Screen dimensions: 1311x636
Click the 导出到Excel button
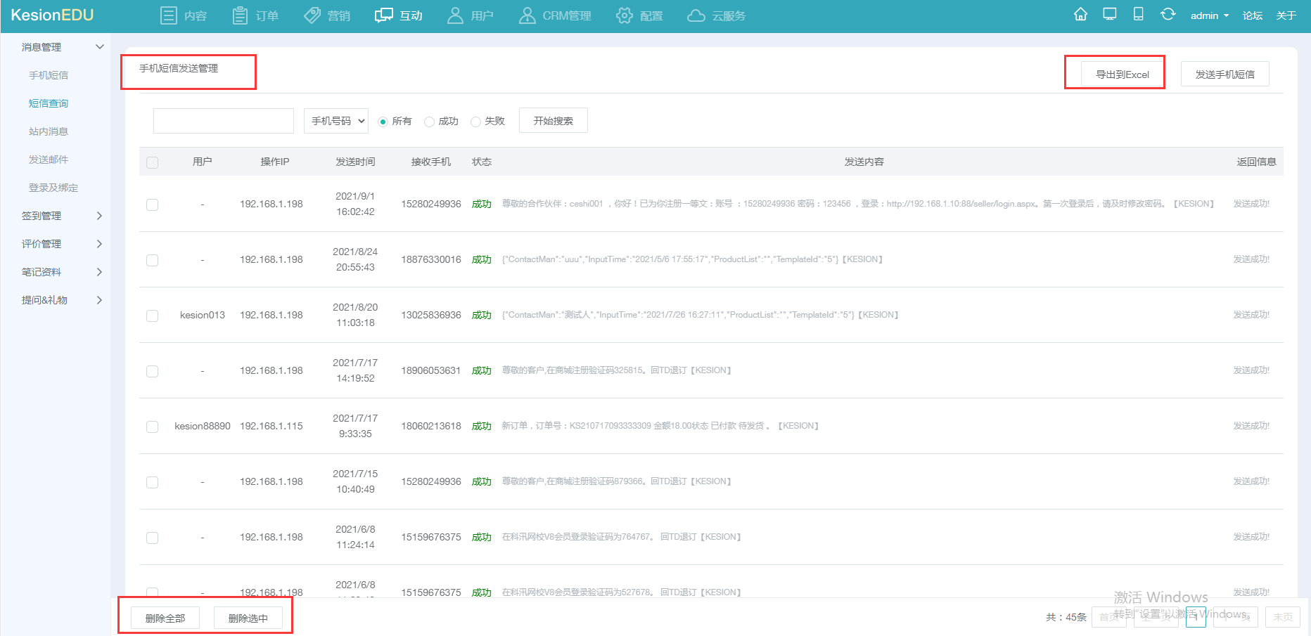coord(1122,74)
